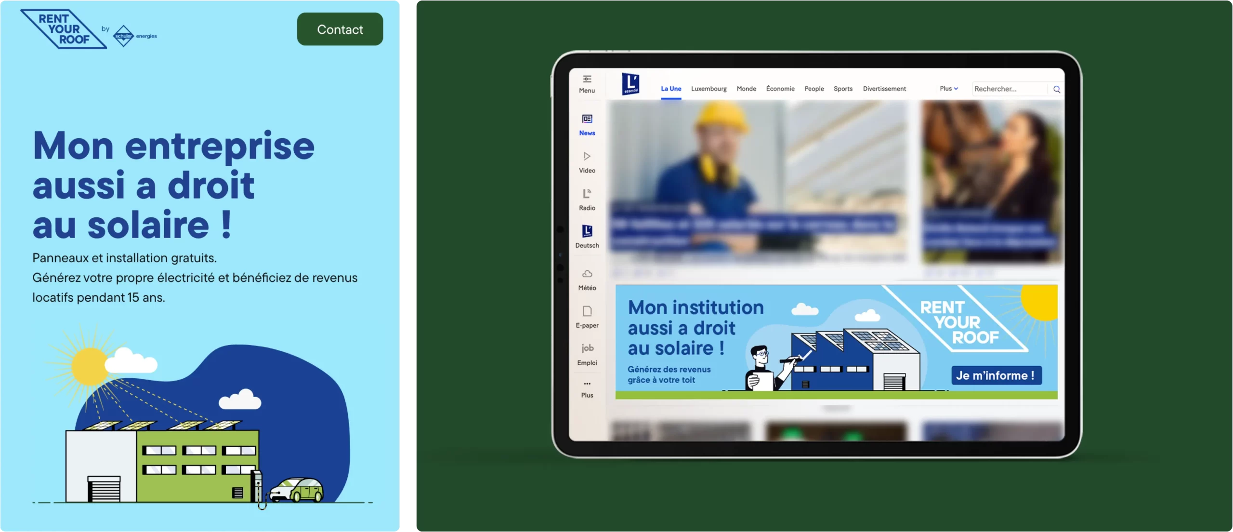Image resolution: width=1233 pixels, height=532 pixels.
Task: Click the Contact button
Action: coord(340,29)
